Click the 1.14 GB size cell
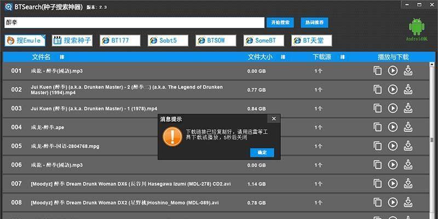This screenshot has width=438, height=219. pyautogui.click(x=256, y=184)
